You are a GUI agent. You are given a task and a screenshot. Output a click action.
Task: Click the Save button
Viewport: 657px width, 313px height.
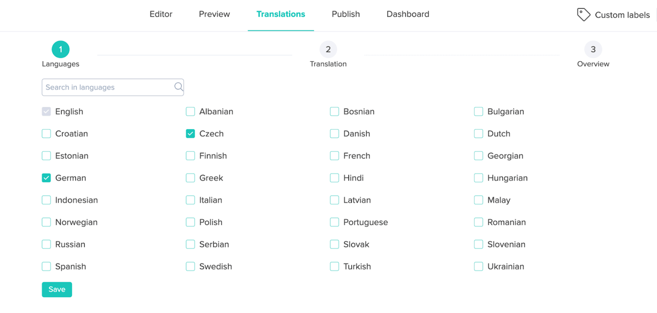point(57,289)
